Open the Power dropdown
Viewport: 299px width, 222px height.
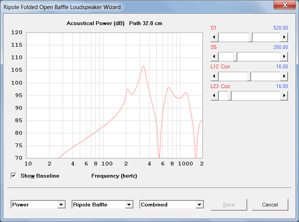coord(61,205)
